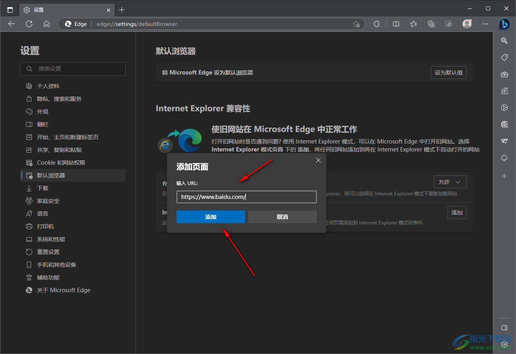Open Bing chat sidebar icon
516x354 pixels.
pyautogui.click(x=504, y=24)
